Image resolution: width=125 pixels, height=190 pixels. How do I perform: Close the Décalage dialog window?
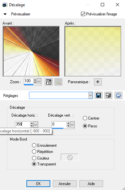117,5
